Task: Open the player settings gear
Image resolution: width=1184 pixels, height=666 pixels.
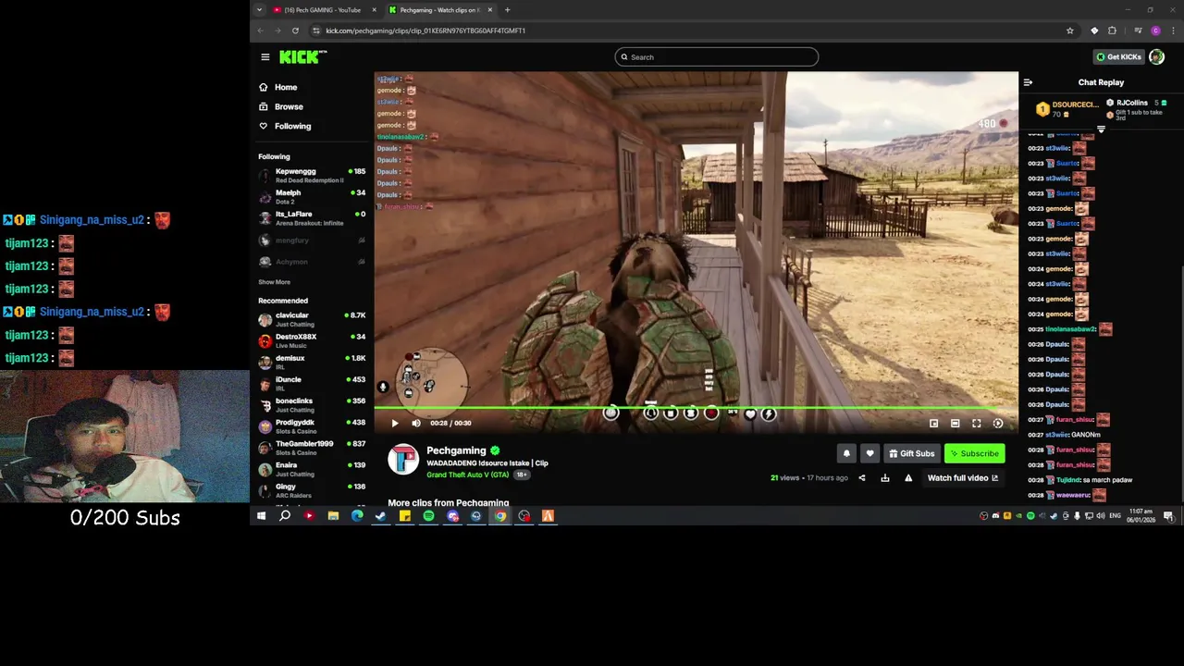Action: [997, 424]
